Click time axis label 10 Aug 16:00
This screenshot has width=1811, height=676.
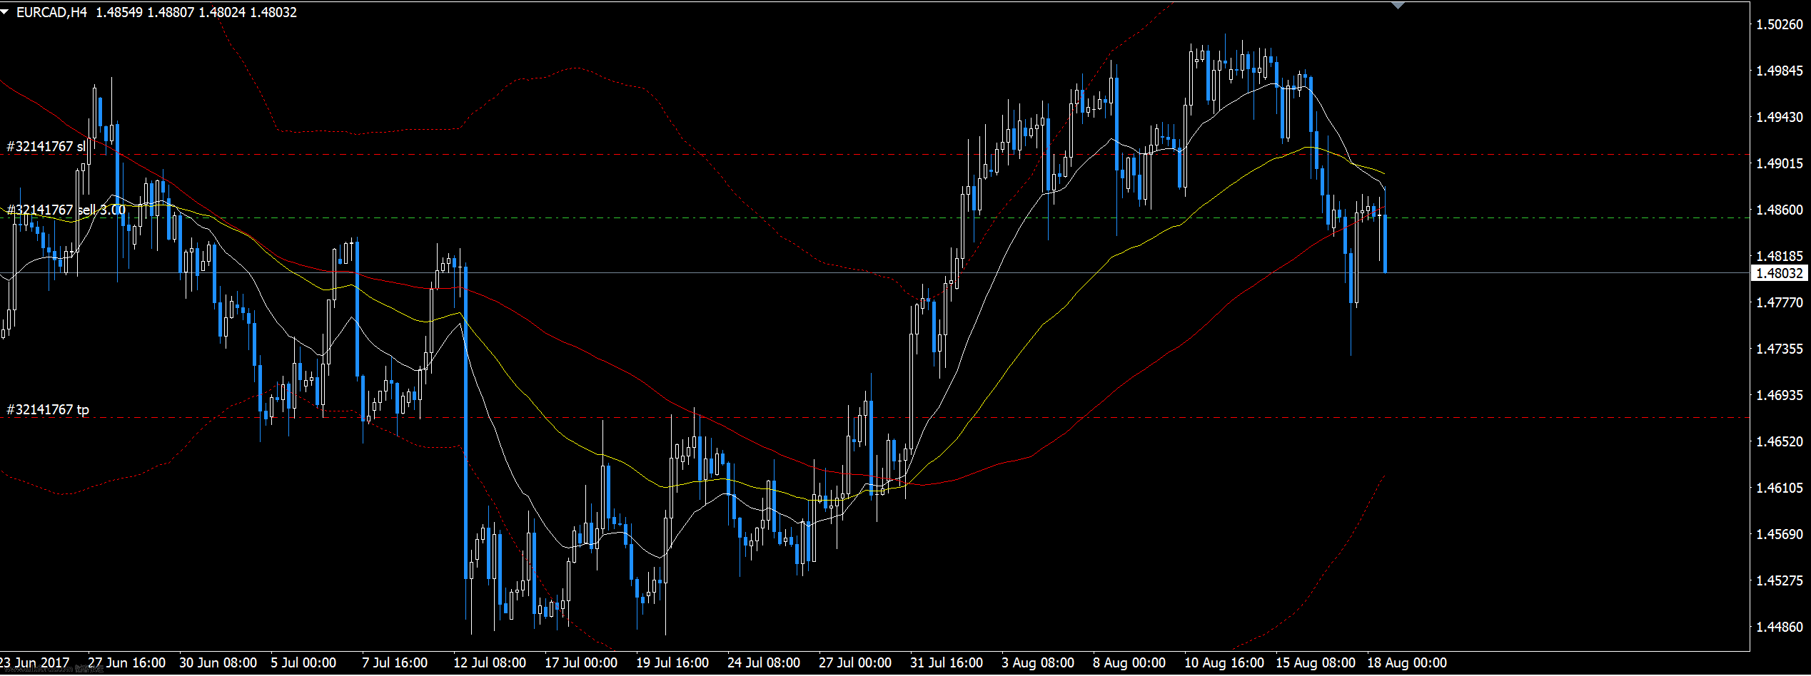click(1224, 662)
